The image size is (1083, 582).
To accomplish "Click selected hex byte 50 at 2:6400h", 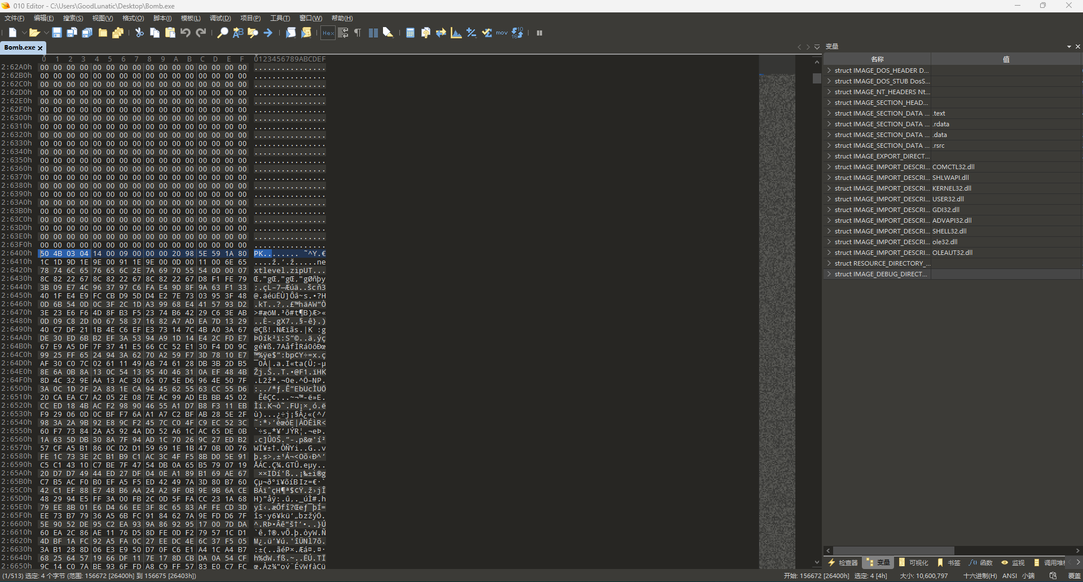I will 45,254.
